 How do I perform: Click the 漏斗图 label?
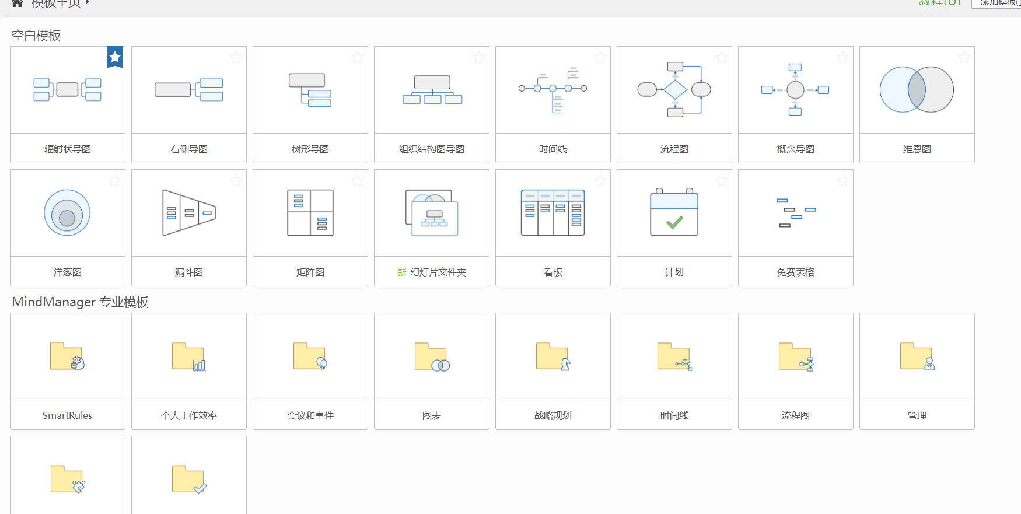tap(189, 272)
